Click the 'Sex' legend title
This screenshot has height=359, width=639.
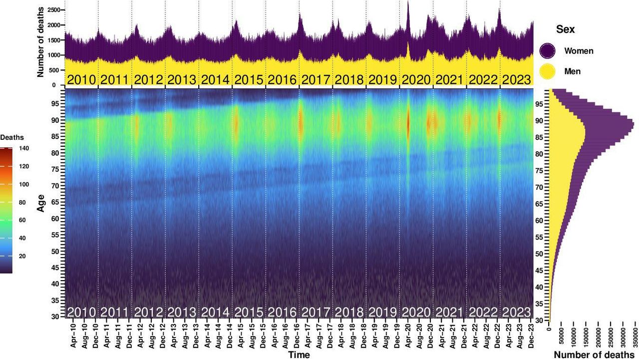pyautogui.click(x=565, y=29)
